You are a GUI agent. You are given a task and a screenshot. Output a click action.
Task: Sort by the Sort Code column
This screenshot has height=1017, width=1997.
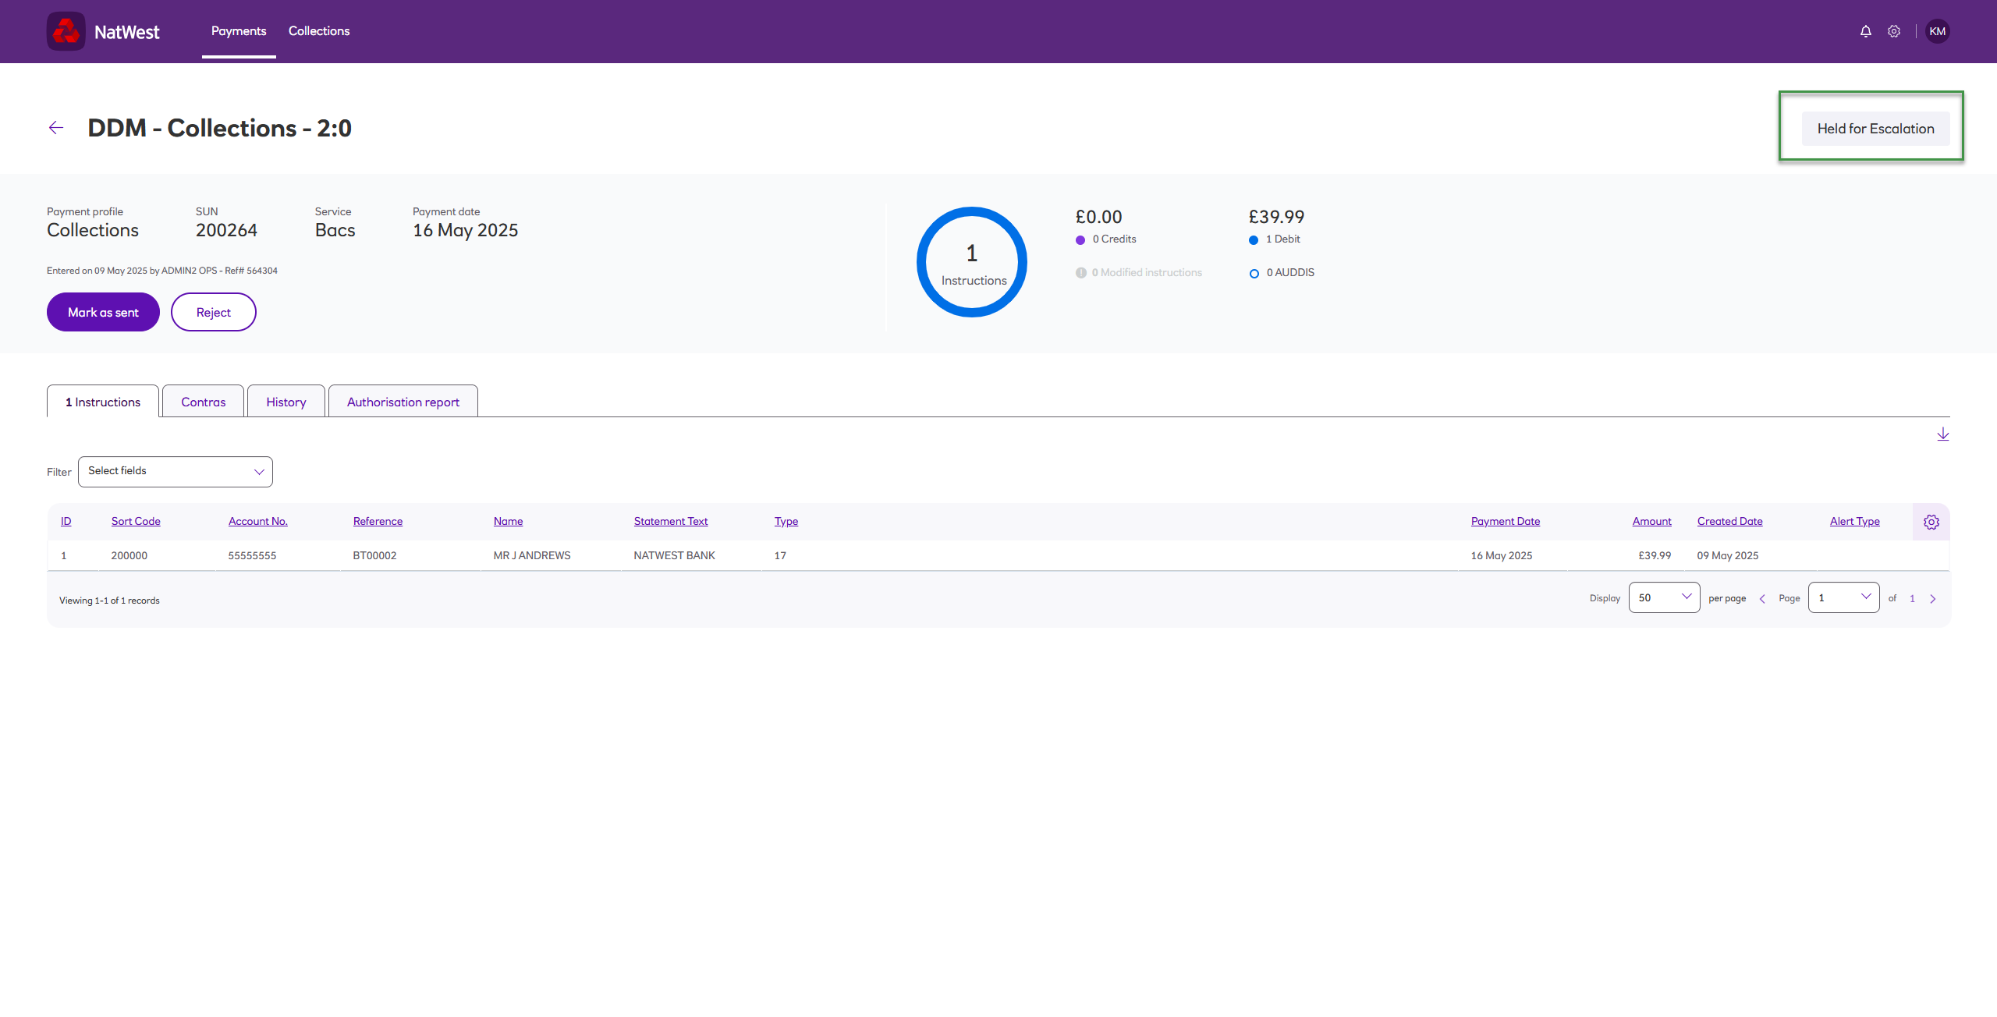pyautogui.click(x=136, y=521)
